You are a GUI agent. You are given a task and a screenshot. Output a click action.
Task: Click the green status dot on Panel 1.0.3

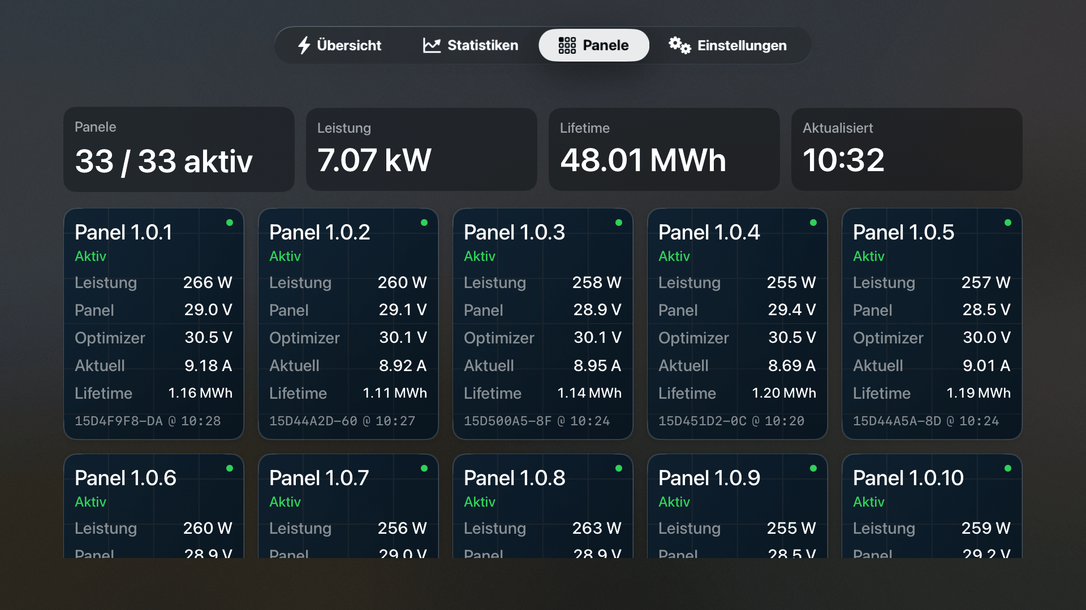619,223
